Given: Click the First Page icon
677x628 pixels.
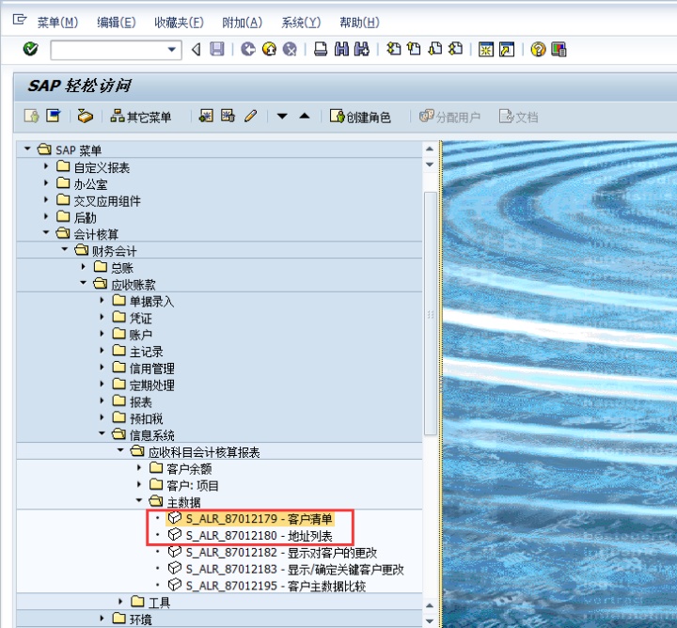Looking at the screenshot, I should point(393,49).
